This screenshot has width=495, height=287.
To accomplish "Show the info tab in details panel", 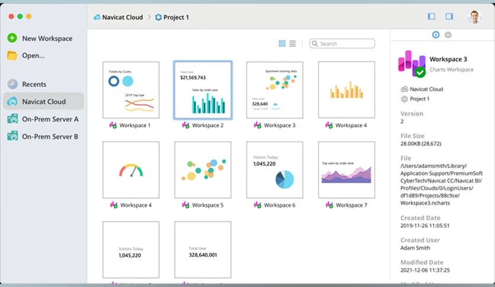I will pos(436,35).
